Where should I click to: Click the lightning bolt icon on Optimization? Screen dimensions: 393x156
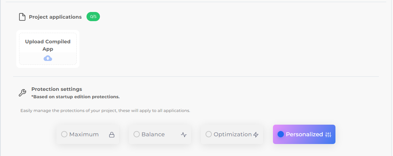tap(256, 135)
